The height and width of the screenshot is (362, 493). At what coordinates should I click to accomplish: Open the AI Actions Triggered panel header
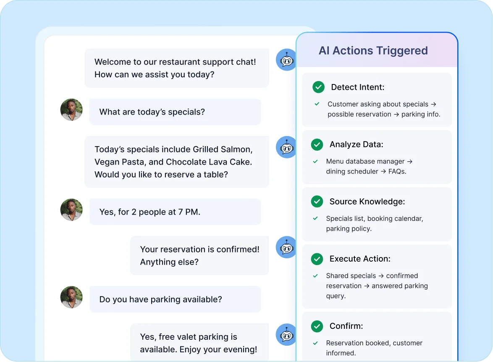tap(373, 50)
